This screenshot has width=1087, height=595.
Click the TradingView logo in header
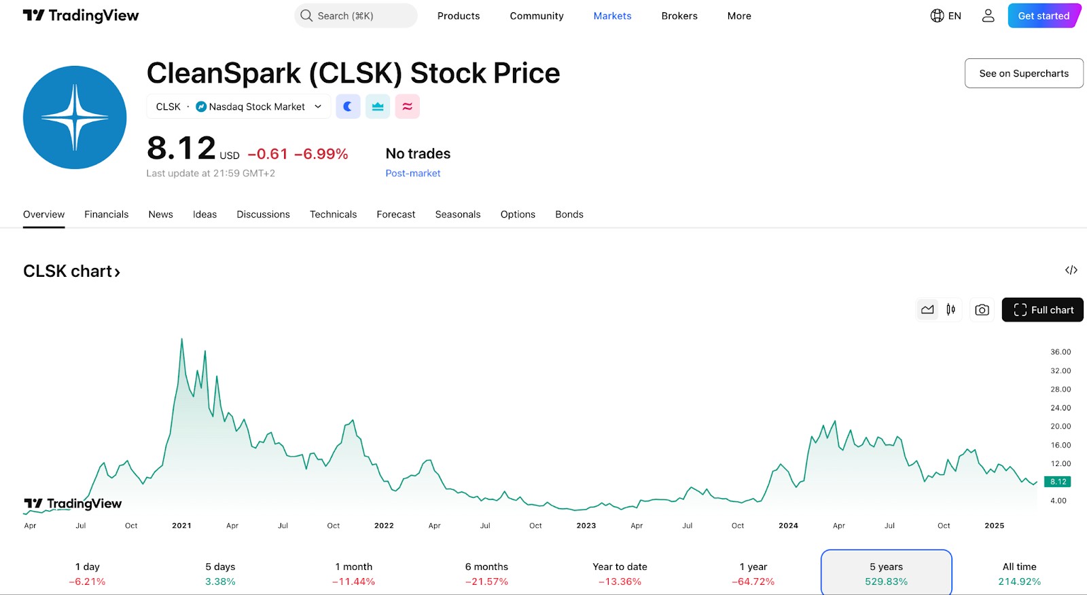(x=81, y=16)
